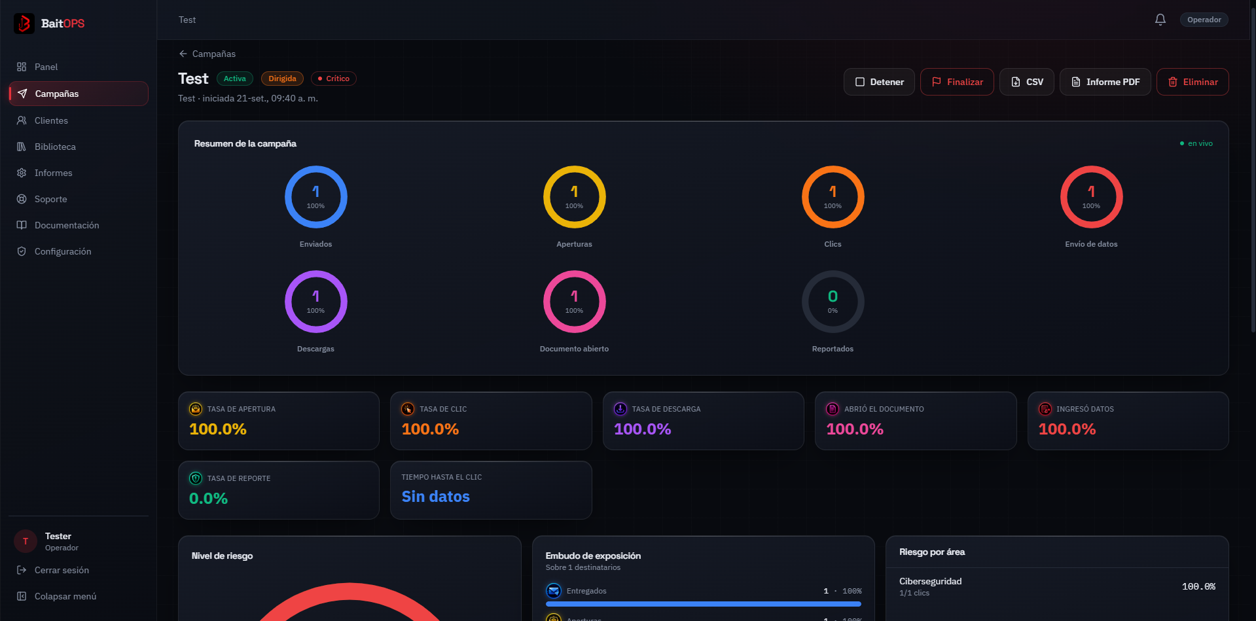The height and width of the screenshot is (621, 1256).
Task: Collapse the sidebar with Colapsar menú
Action: click(x=79, y=596)
